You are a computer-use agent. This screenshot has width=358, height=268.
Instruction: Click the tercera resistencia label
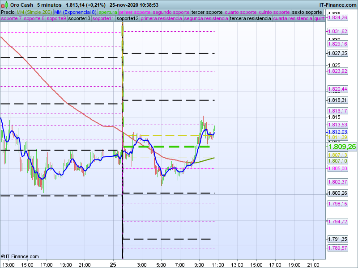click(x=250, y=19)
